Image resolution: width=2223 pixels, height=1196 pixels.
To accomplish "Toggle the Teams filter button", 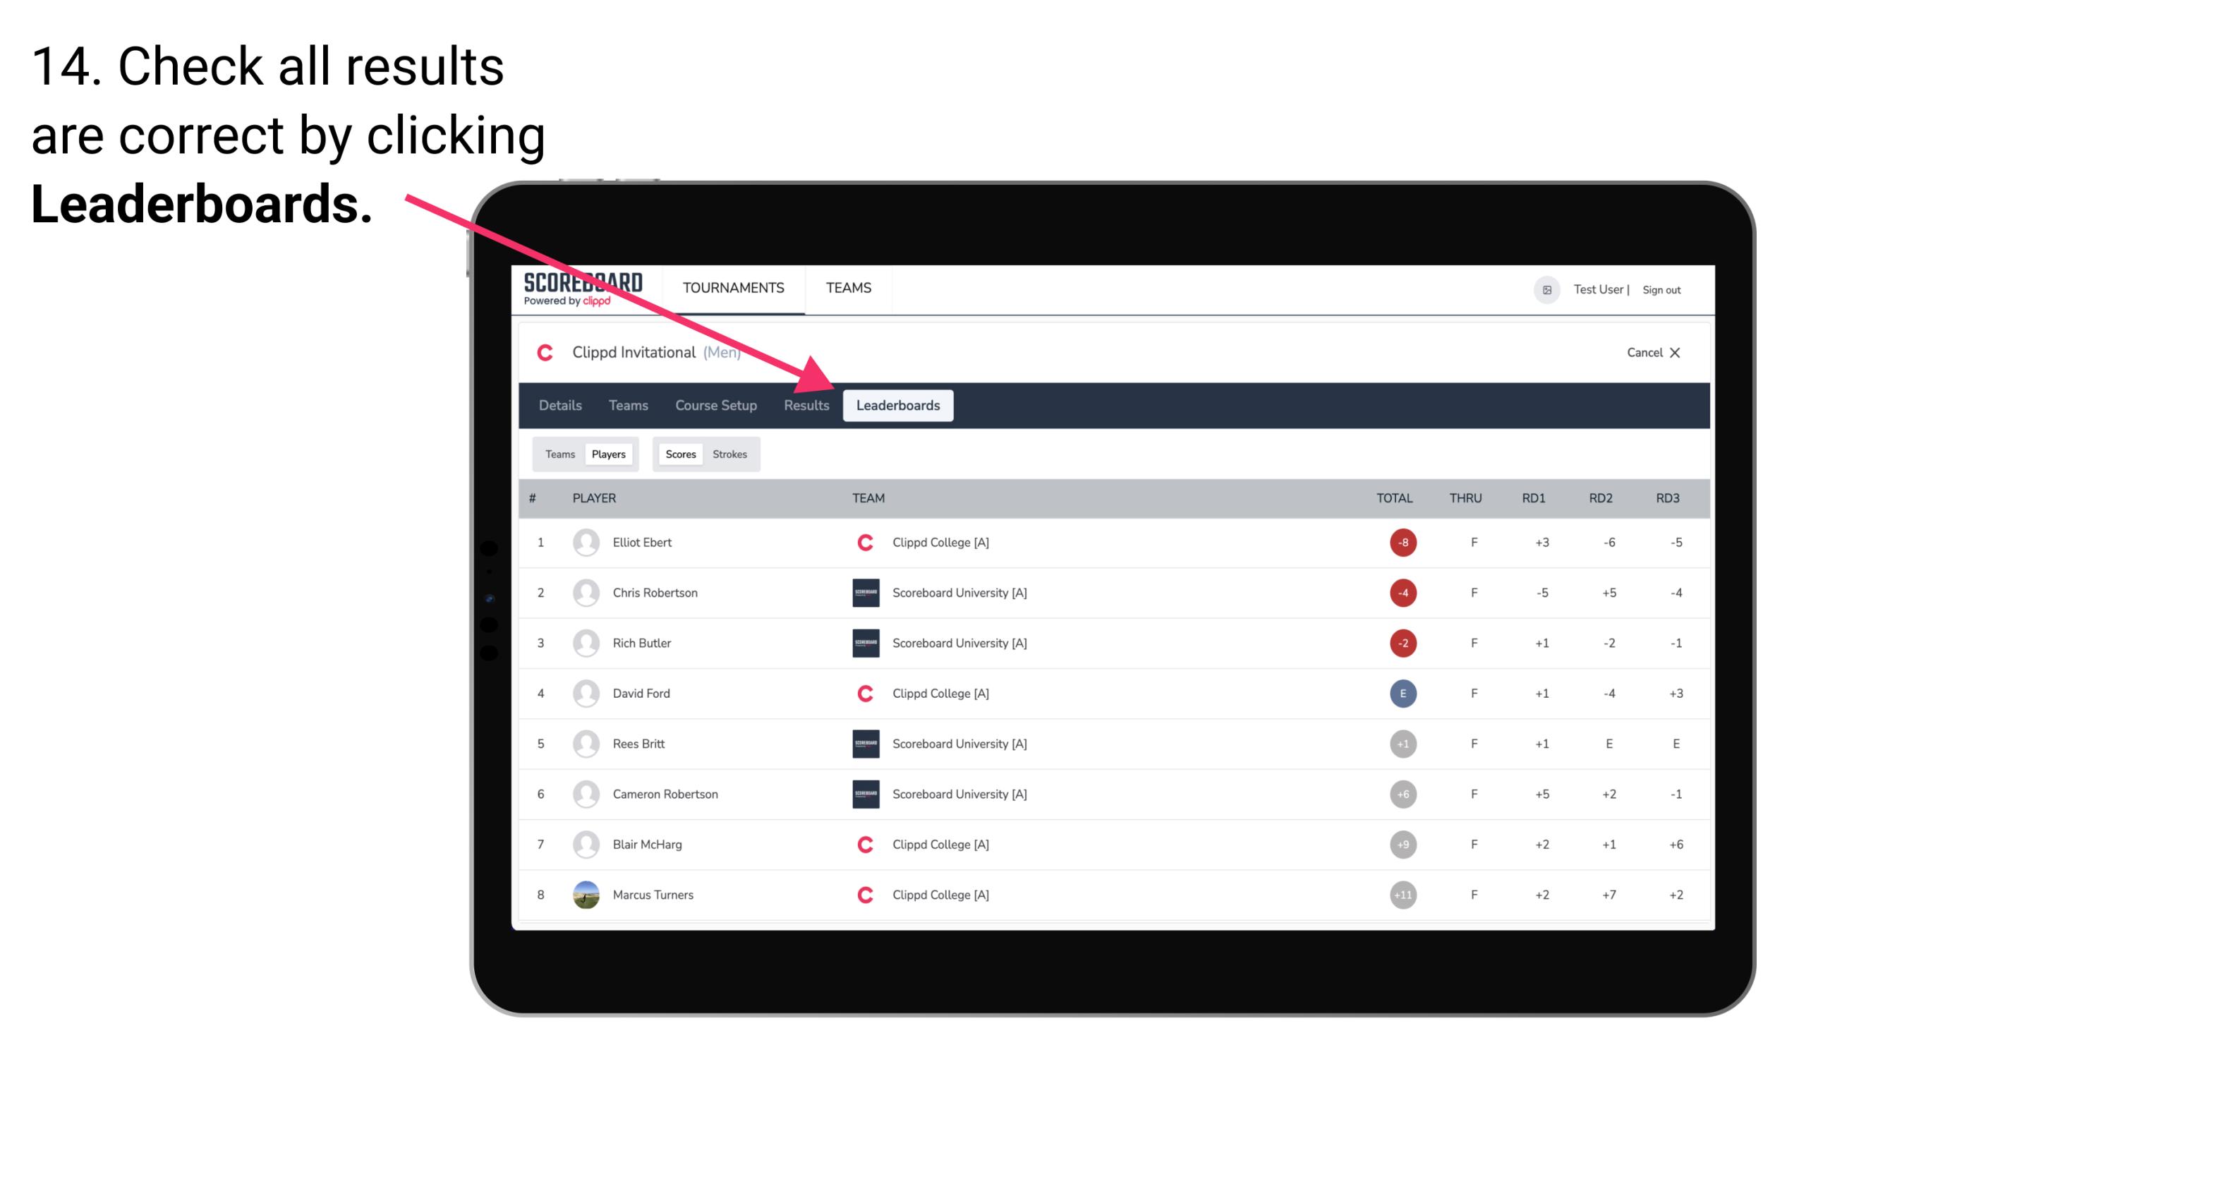I will click(559, 454).
